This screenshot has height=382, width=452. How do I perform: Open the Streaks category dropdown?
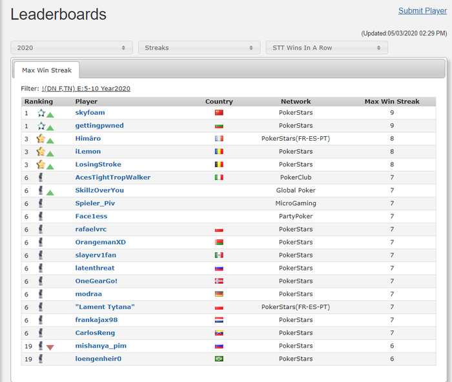199,48
